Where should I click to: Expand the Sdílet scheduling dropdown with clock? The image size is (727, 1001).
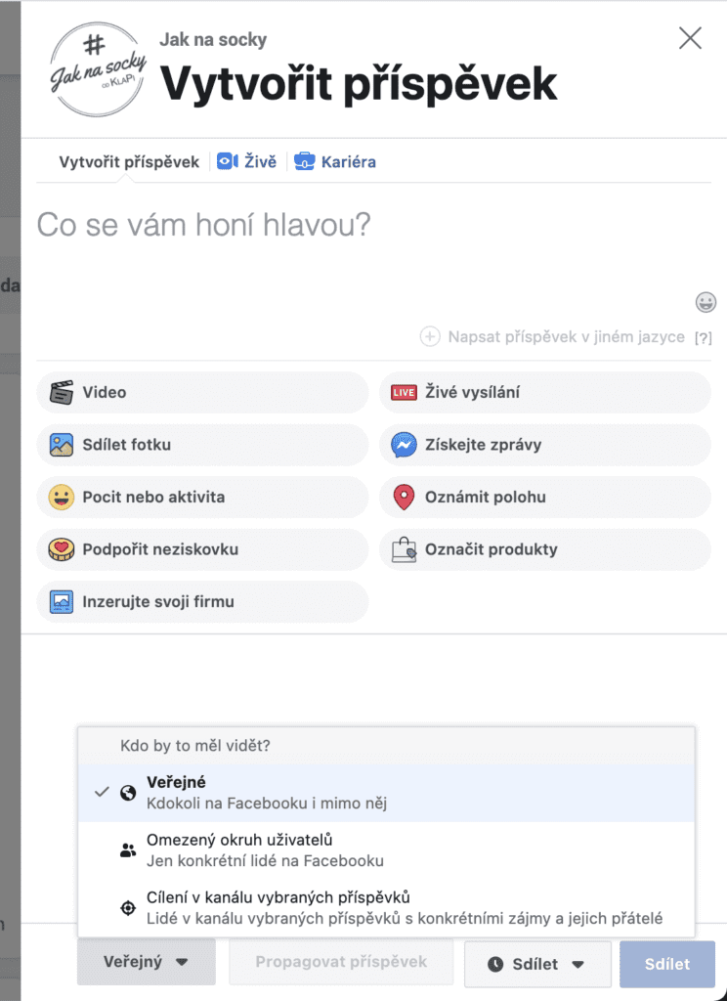(x=536, y=964)
